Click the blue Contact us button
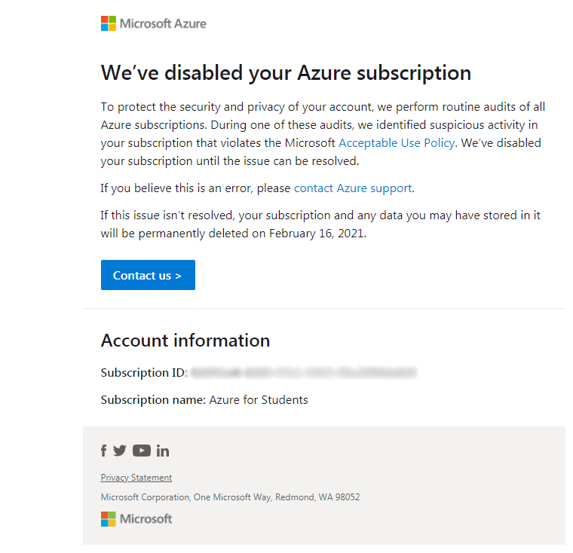Viewport: 573px width, 553px height. click(x=148, y=275)
